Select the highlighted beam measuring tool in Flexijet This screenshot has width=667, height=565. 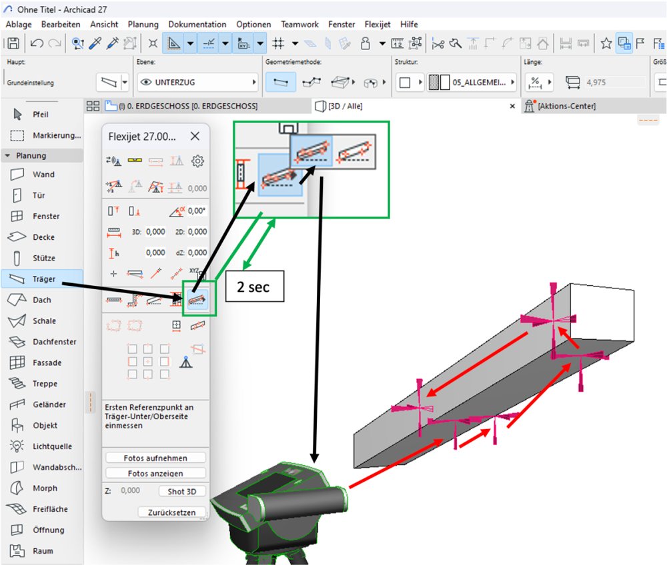(x=197, y=300)
